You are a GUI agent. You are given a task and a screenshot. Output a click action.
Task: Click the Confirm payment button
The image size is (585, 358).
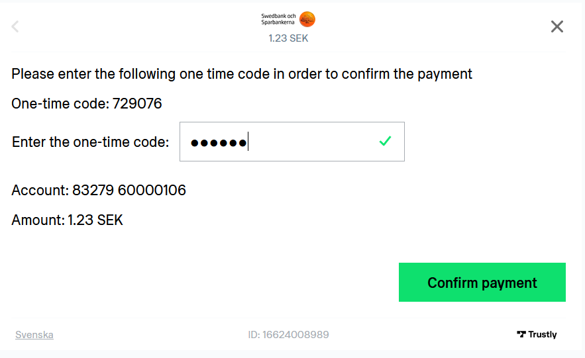(x=482, y=283)
